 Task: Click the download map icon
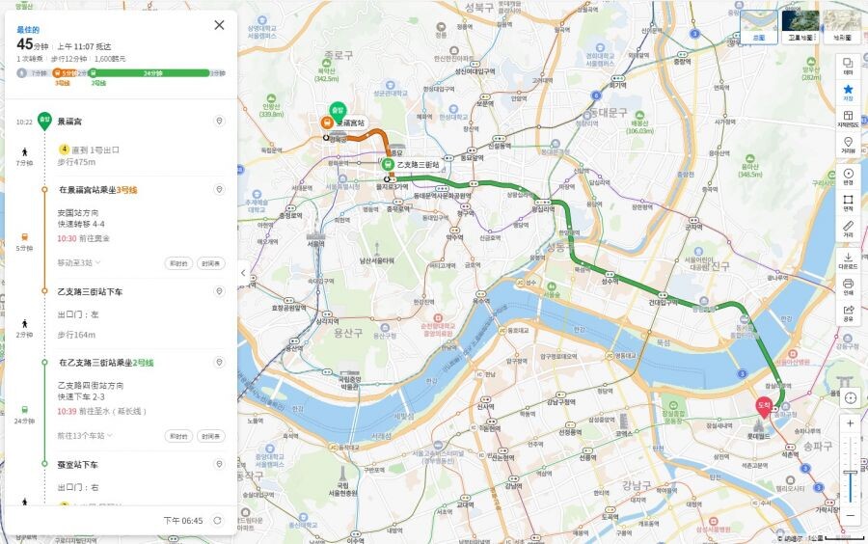click(848, 260)
